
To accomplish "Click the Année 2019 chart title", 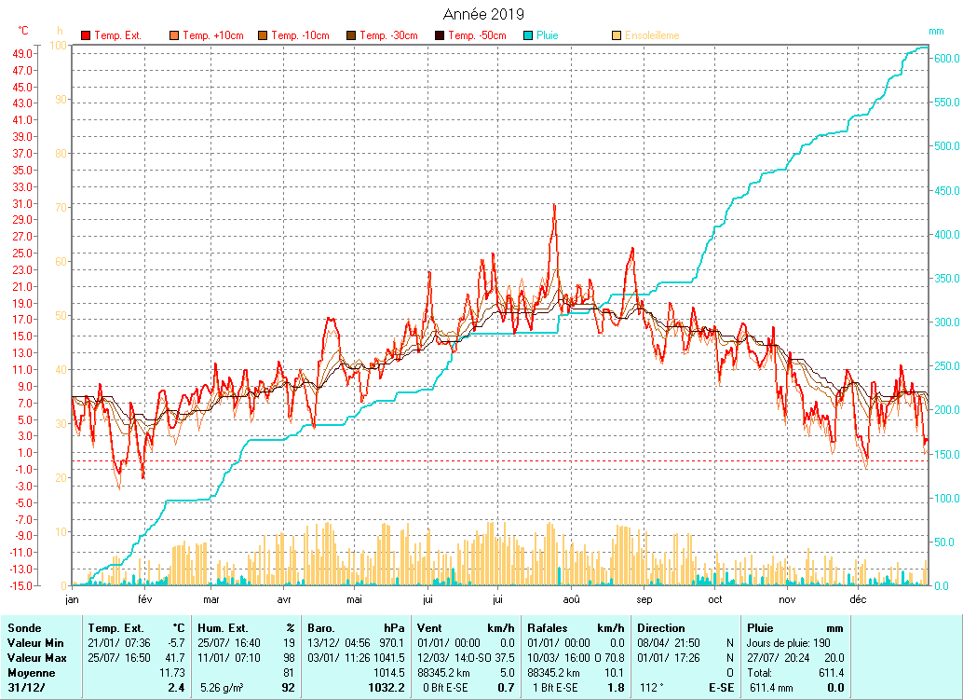I will point(481,14).
